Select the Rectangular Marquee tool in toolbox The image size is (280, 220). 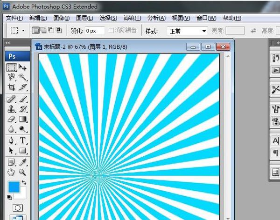(x=12, y=67)
